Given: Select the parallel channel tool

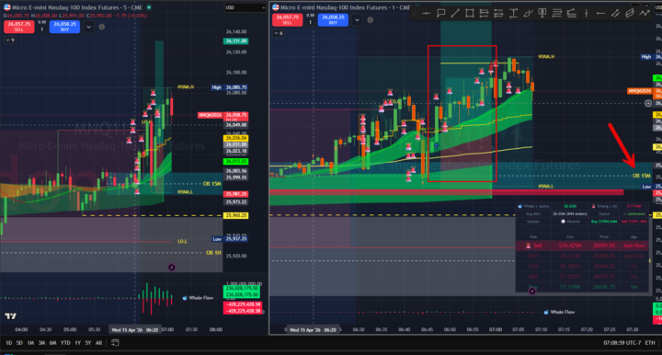Looking at the screenshot, I should [615, 14].
